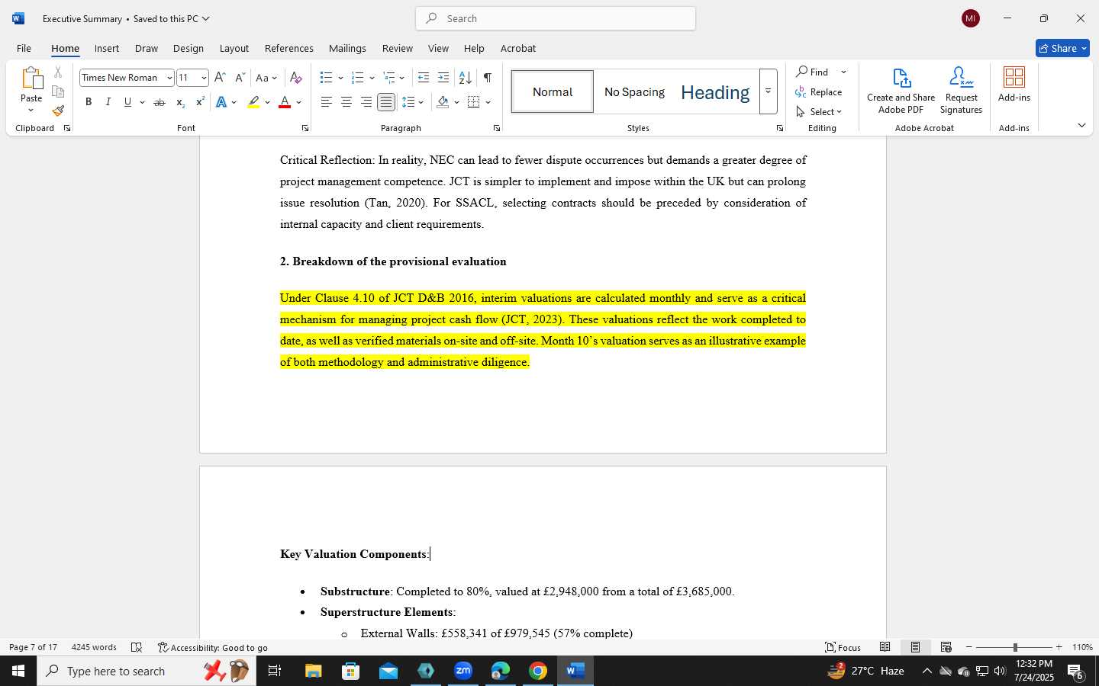Increase font size with grow icon
The image size is (1099, 686).
220,78
